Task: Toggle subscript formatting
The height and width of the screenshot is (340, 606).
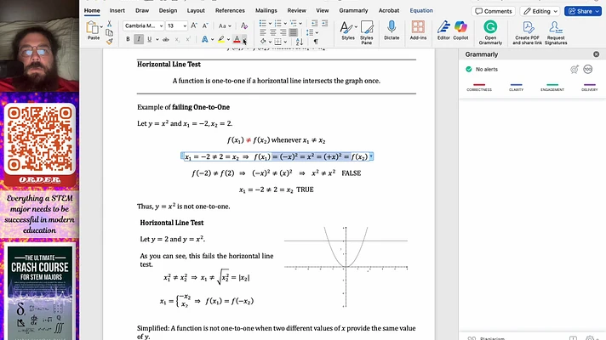Action: coord(177,39)
